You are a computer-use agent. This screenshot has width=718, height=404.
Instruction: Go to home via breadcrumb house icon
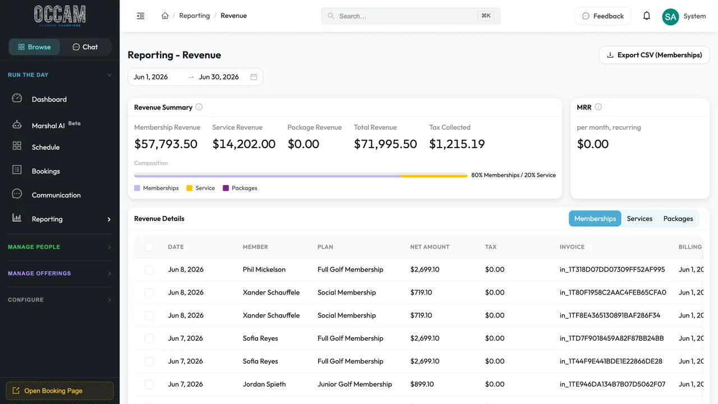(x=165, y=16)
